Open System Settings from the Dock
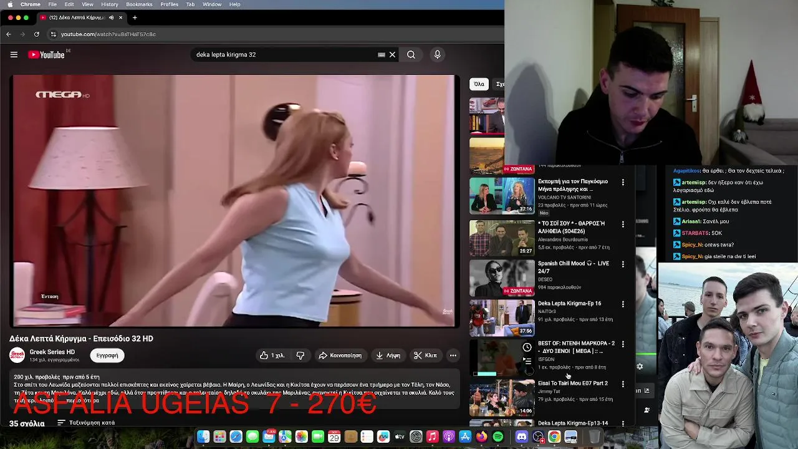This screenshot has width=798, height=449. pyautogui.click(x=416, y=437)
